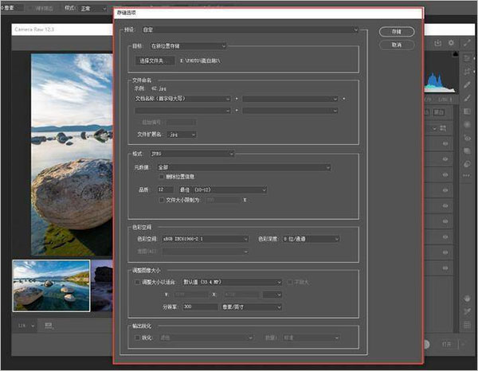Open the 元数据 全部 dropdown
478x371 pixels.
pyautogui.click(x=244, y=167)
